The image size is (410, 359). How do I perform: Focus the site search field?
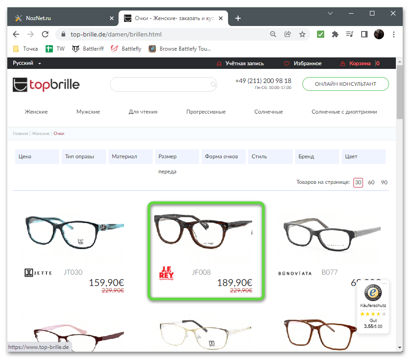[x=163, y=84]
